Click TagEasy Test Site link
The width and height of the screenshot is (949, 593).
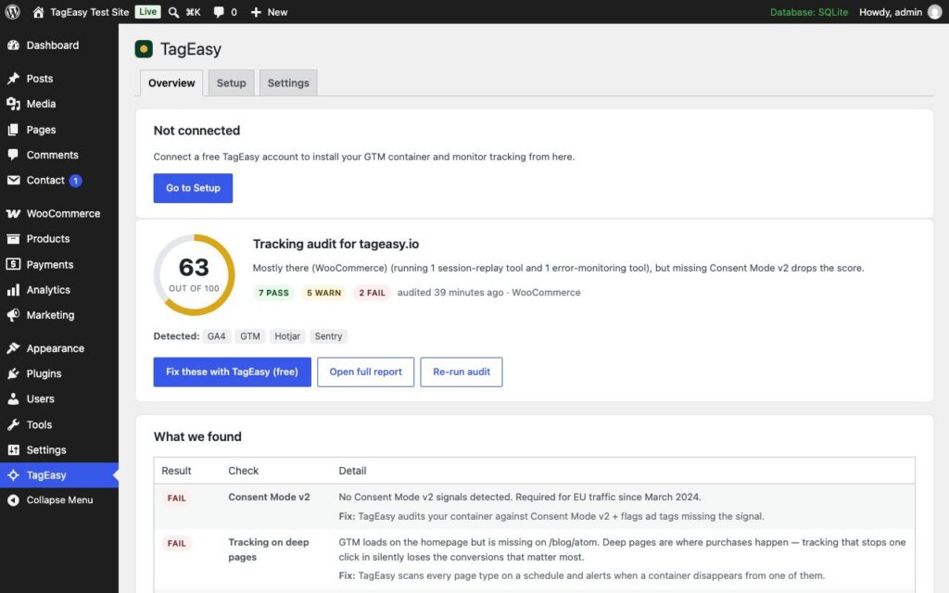[90, 12]
